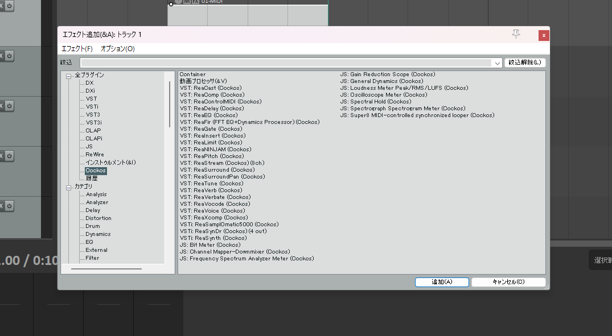Select the Analysis category
The image size is (612, 336).
[96, 194]
